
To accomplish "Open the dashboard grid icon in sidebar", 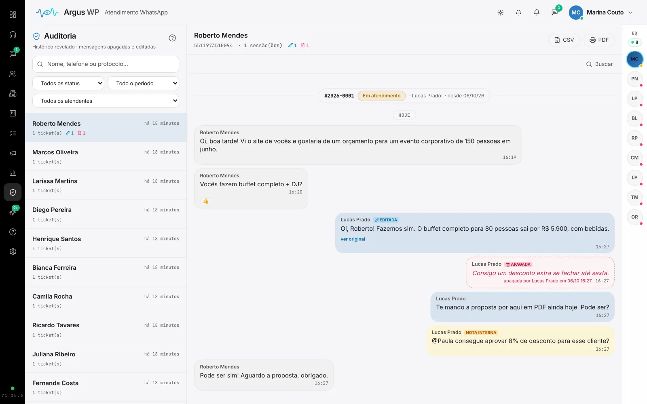I will [x=13, y=15].
